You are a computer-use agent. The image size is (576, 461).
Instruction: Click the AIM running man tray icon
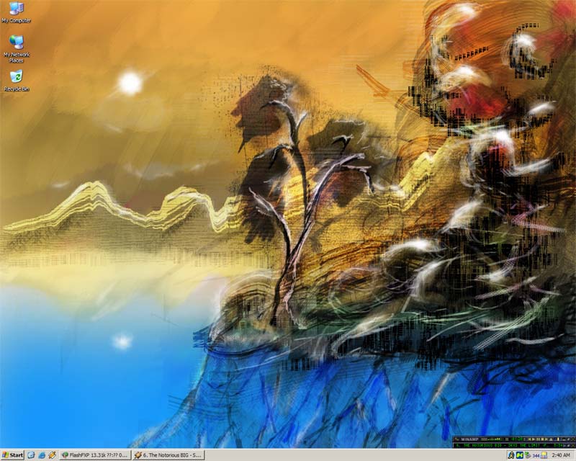[x=511, y=455]
